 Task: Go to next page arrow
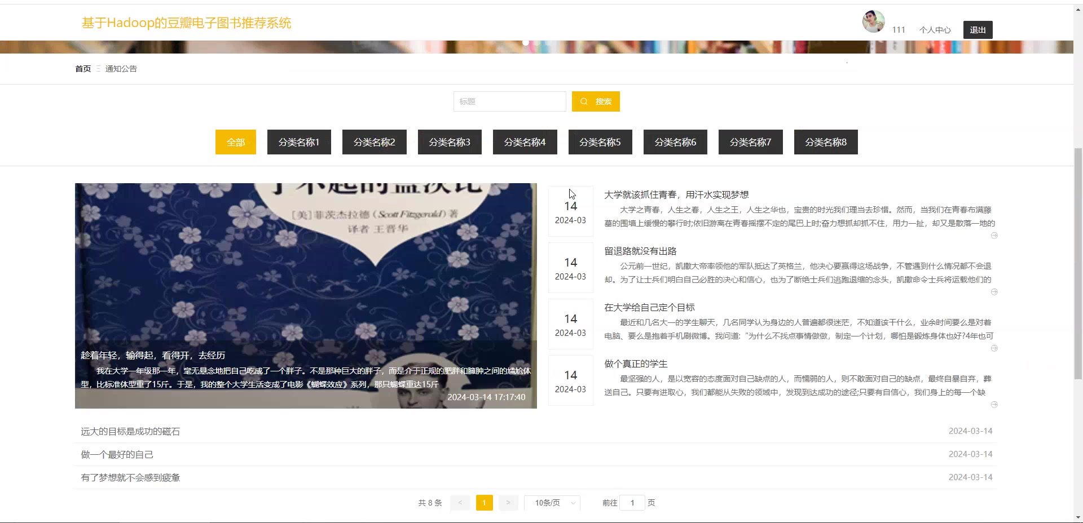coord(508,503)
